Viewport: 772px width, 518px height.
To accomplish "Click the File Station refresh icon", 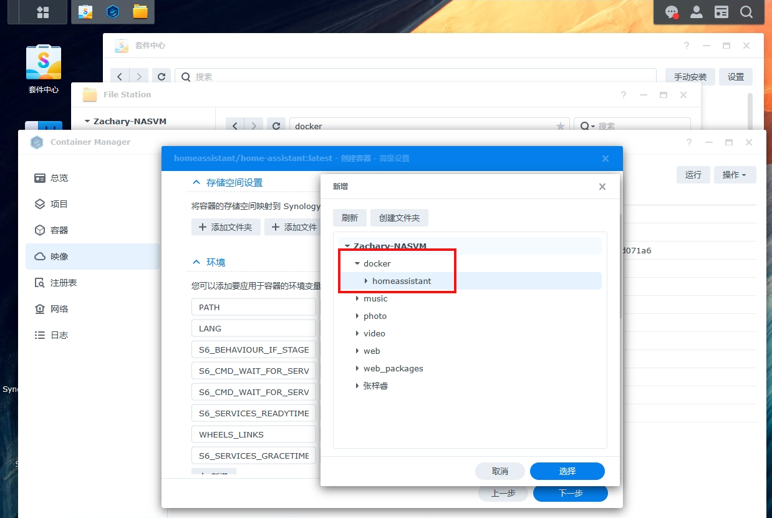I will tap(276, 125).
